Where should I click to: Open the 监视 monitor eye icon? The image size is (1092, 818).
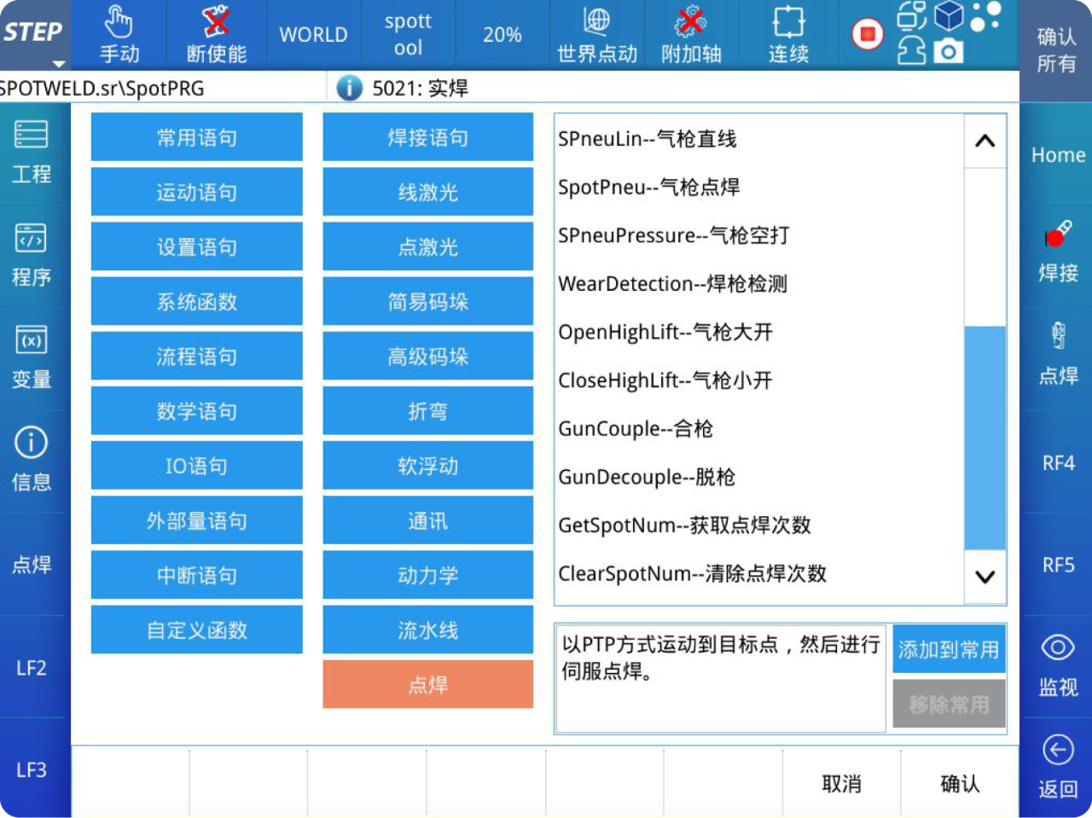coord(1058,647)
